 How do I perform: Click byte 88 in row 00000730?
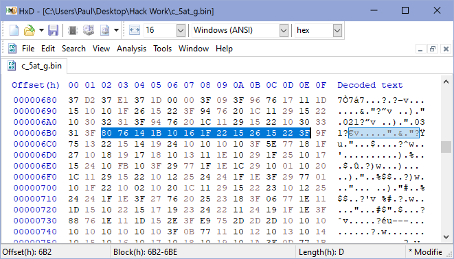pos(73,221)
